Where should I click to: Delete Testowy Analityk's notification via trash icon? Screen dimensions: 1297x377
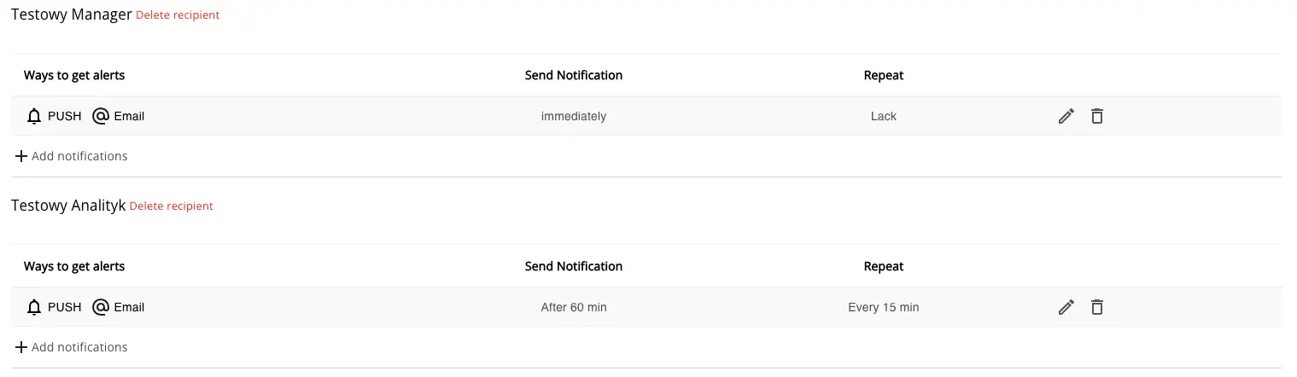coord(1097,307)
